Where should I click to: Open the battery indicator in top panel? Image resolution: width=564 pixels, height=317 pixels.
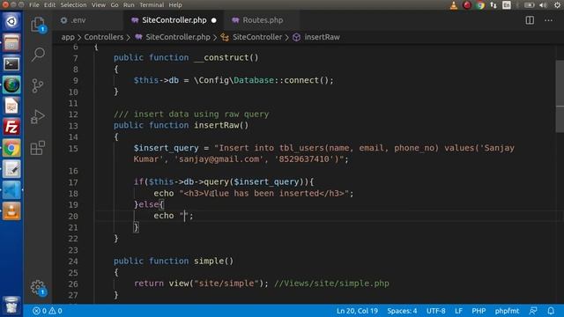pos(529,5)
